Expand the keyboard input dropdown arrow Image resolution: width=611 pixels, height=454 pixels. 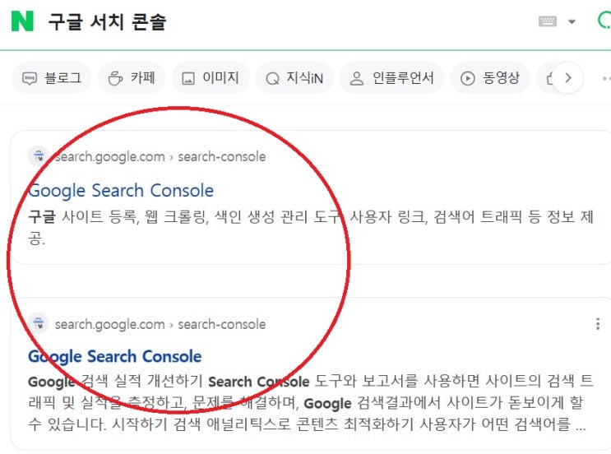[x=572, y=22]
